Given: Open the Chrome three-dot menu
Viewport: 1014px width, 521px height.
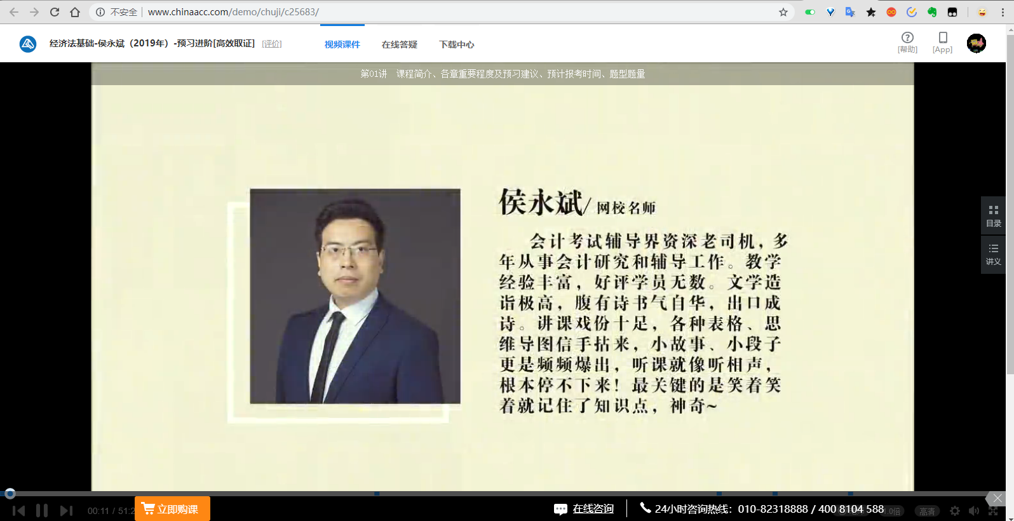Looking at the screenshot, I should (1003, 12).
